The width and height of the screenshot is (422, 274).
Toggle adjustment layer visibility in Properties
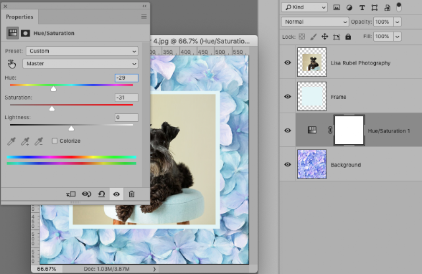click(x=116, y=194)
